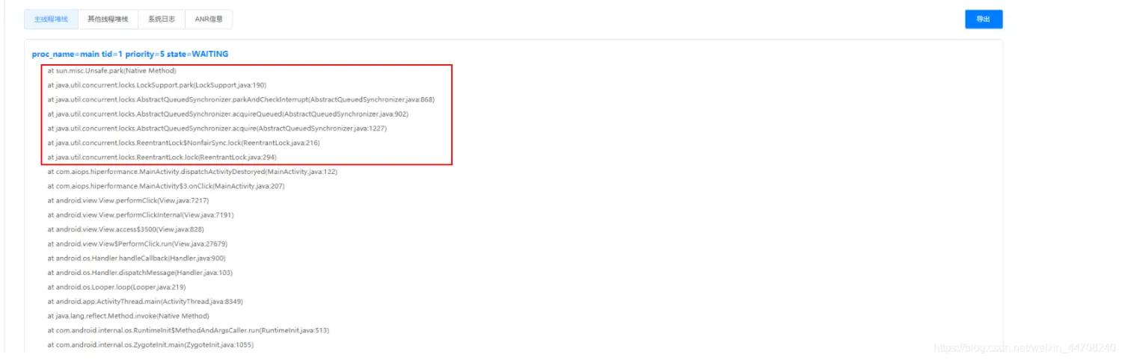The width and height of the screenshot is (1122, 360).
Task: Click the Looper.loop(Looper.java:219) line
Action: (116, 287)
